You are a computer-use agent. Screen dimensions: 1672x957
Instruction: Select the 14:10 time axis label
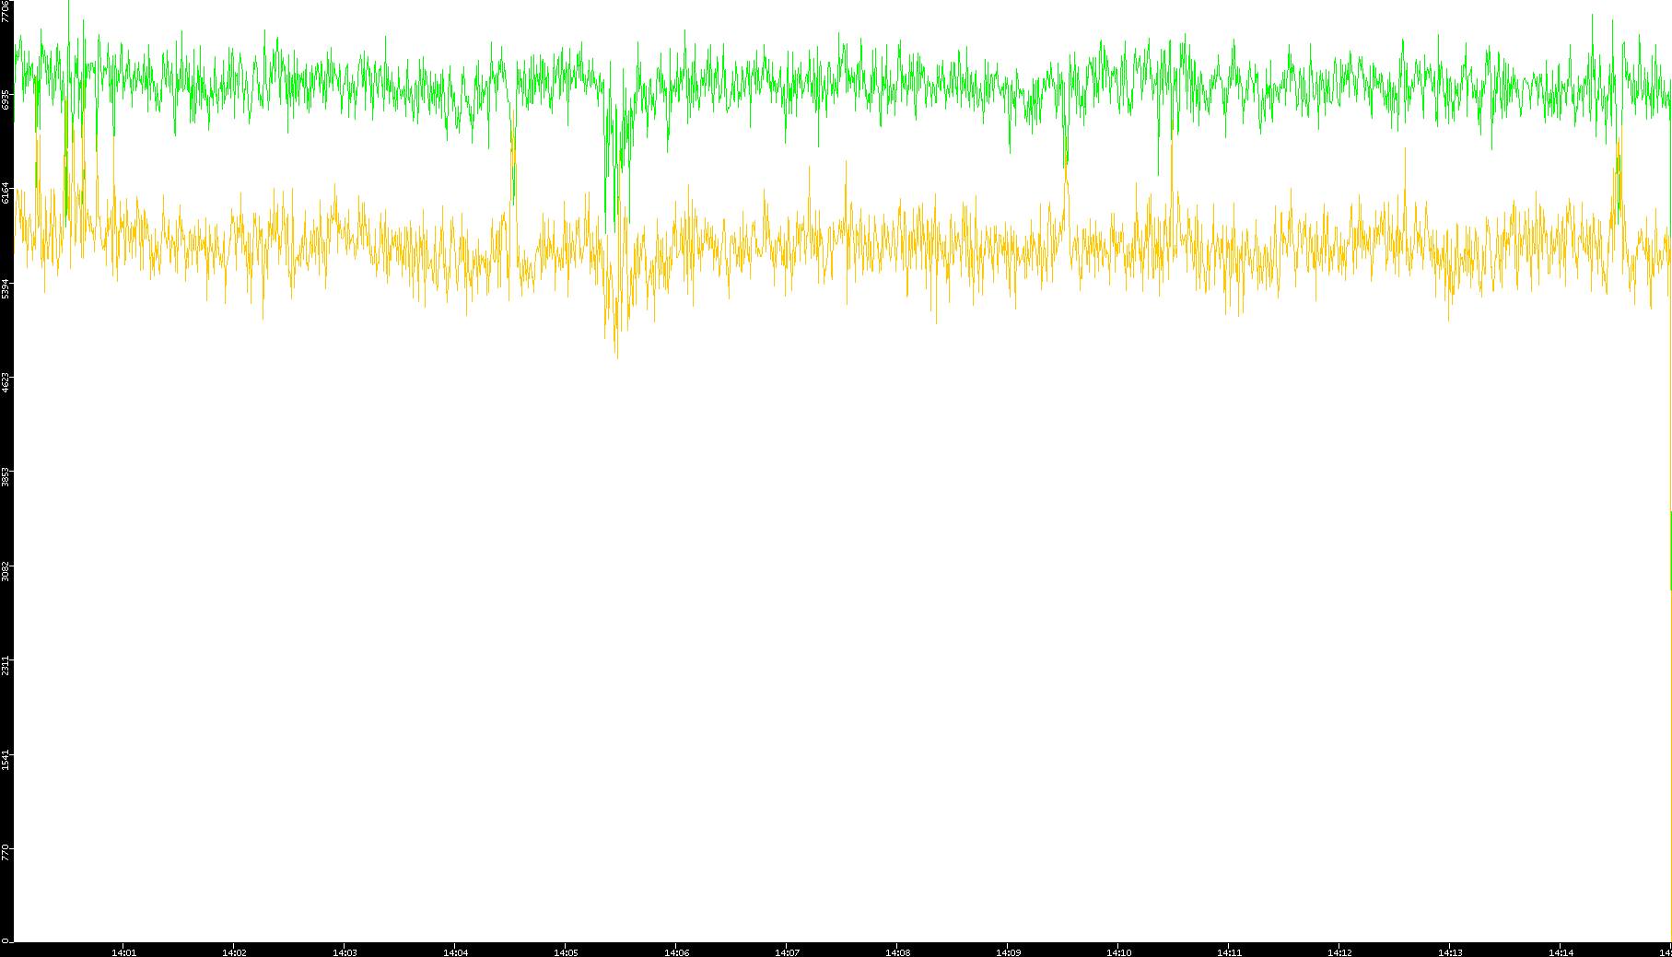(1118, 952)
